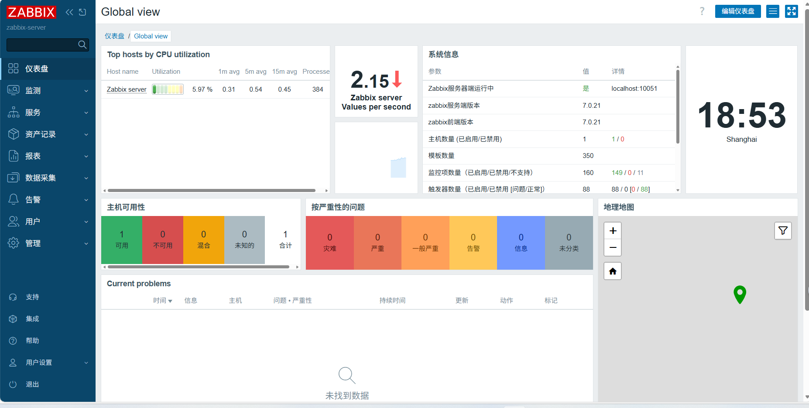Screen dimensions: 809x408
Task: Expand the 服务 chevron arrow
Action: pyautogui.click(x=86, y=113)
